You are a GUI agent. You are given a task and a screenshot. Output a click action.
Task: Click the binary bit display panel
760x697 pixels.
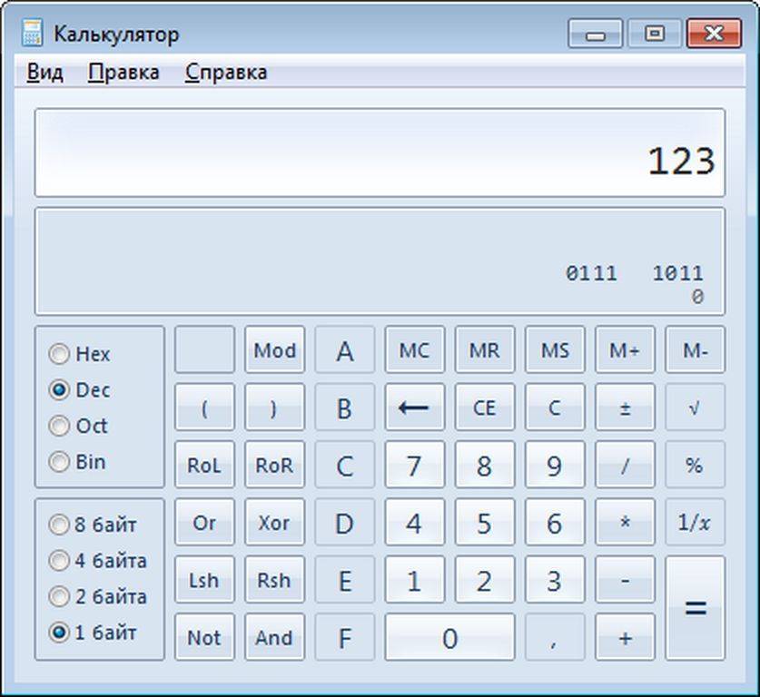(x=380, y=261)
